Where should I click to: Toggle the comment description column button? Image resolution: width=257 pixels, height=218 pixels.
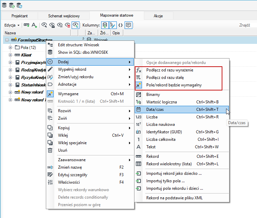coord(128,25)
